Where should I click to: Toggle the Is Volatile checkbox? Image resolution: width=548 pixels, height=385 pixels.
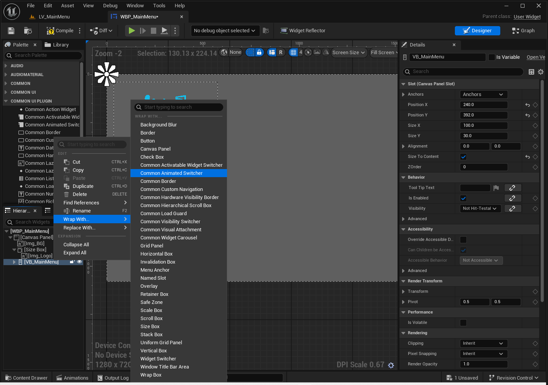tap(463, 323)
